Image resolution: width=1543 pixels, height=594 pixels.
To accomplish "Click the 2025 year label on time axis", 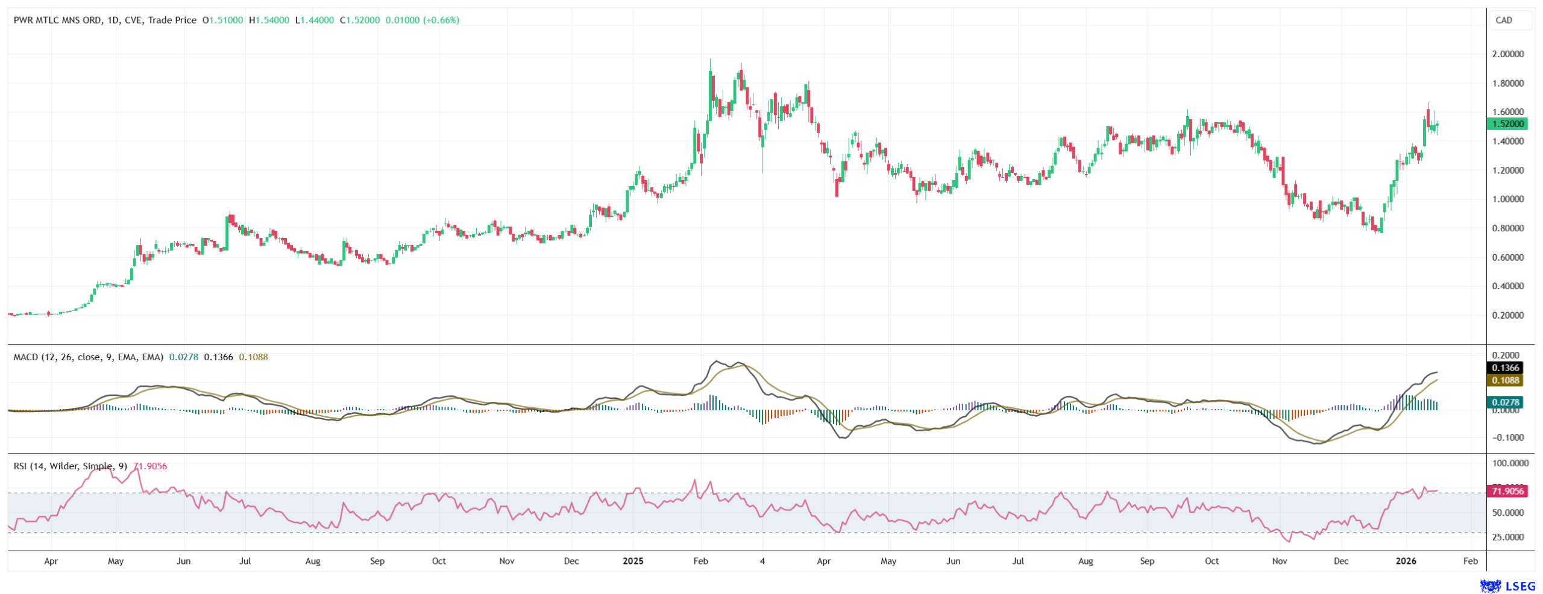I will pyautogui.click(x=633, y=561).
